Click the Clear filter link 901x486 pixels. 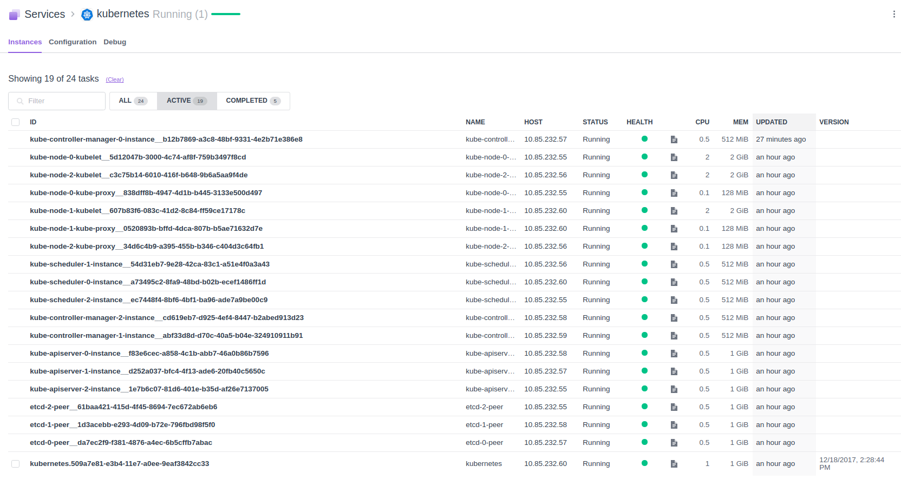pyautogui.click(x=115, y=80)
